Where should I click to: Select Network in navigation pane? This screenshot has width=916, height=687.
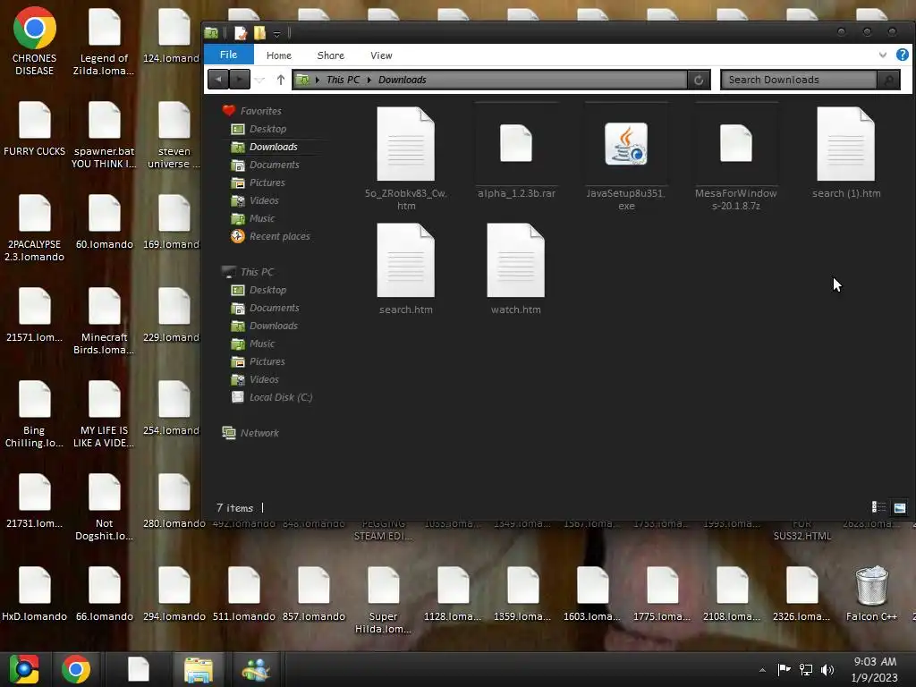pos(250,434)
